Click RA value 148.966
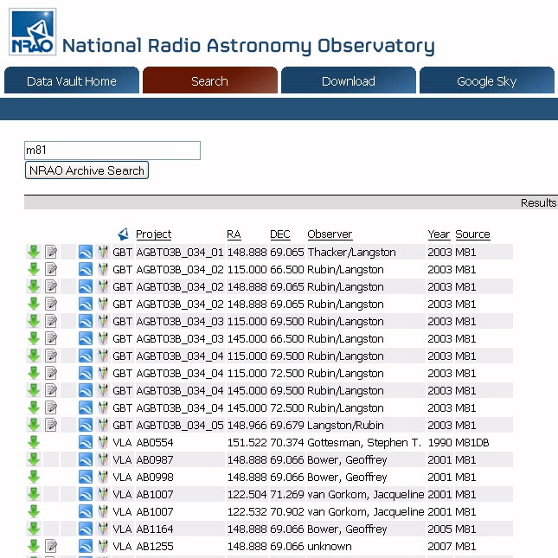Screen dimensions: 558x558 [x=247, y=426]
